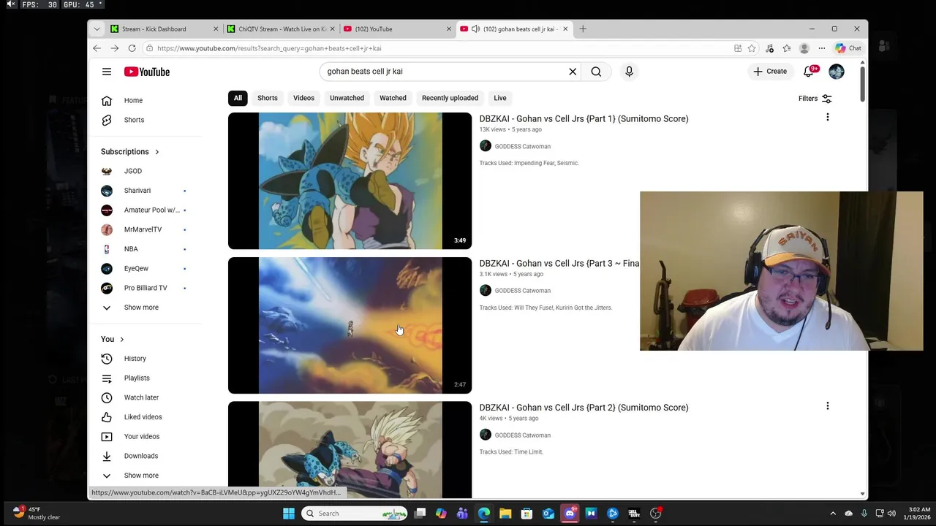Show hidden system tray icons
Image resolution: width=936 pixels, height=526 pixels.
[x=832, y=514]
